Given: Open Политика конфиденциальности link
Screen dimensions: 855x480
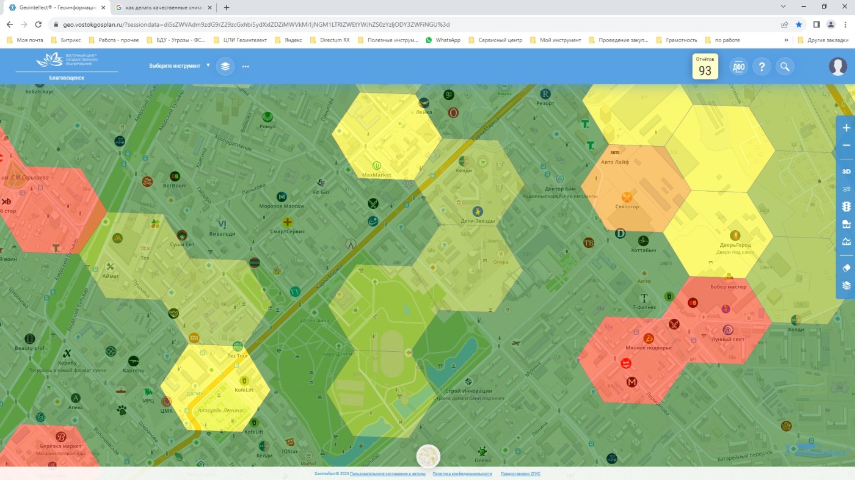Looking at the screenshot, I should (x=462, y=474).
